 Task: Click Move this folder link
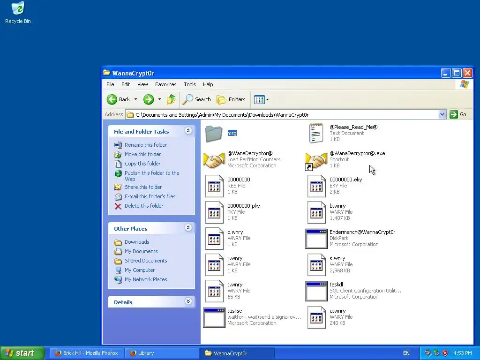pos(142,154)
